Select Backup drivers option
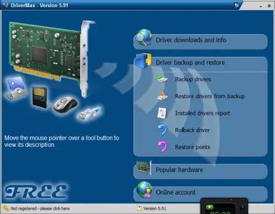 click(193, 79)
